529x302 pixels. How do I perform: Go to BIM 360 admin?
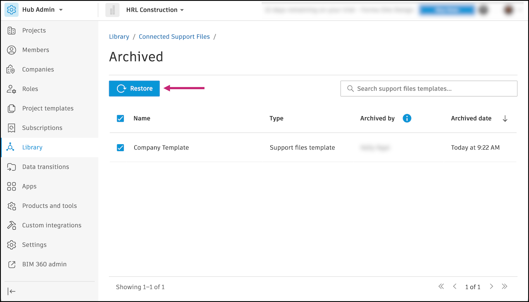pyautogui.click(x=12, y=264)
